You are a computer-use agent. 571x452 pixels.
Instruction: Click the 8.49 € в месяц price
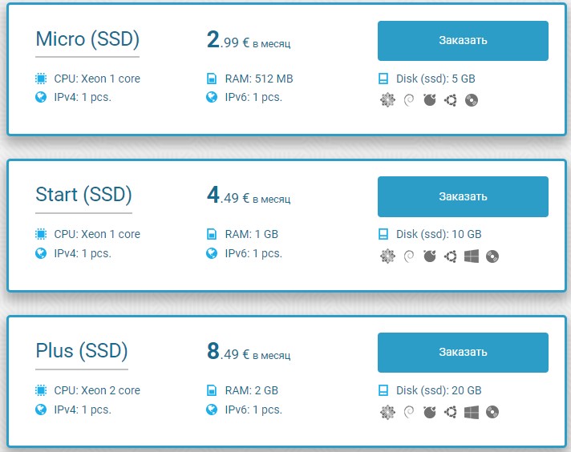(249, 352)
